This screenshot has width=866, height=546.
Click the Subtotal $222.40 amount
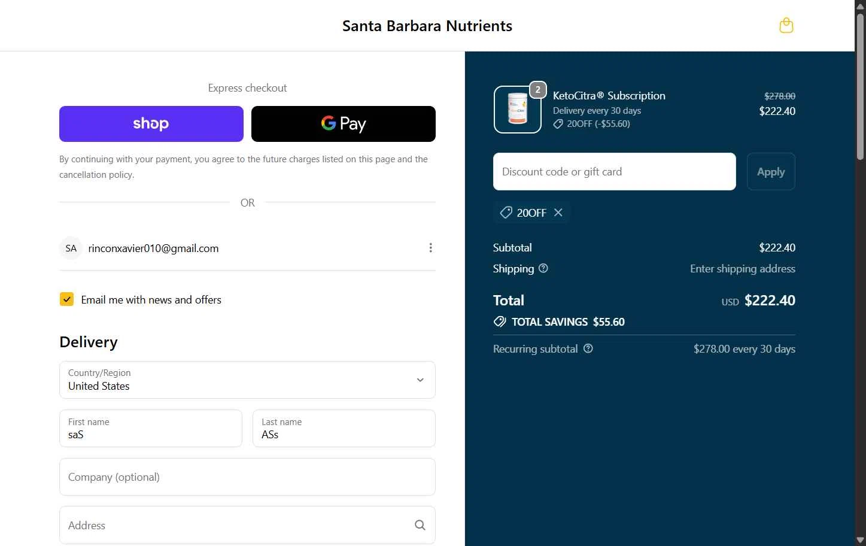(777, 248)
